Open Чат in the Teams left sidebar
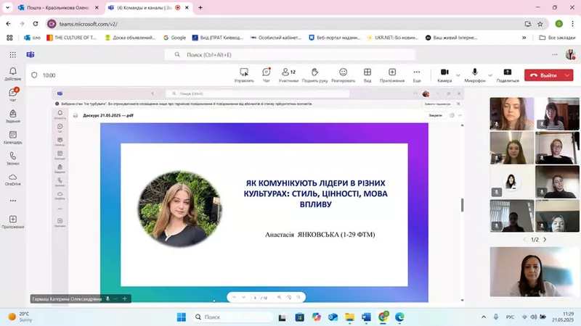Viewport: 581px width, 326px height. click(12, 95)
